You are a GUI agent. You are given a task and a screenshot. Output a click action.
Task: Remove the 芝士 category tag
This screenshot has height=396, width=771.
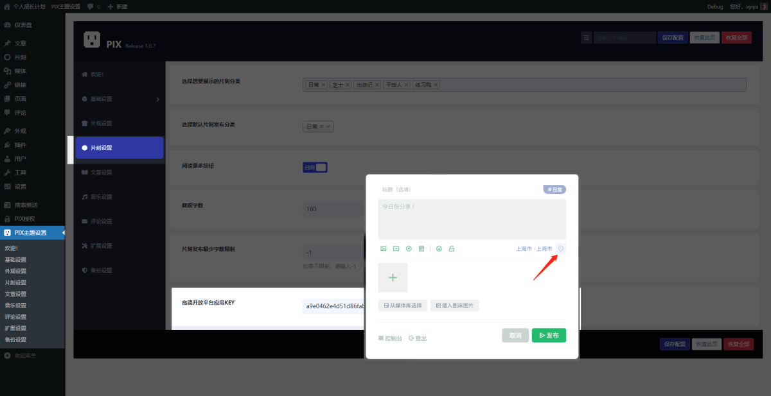[x=348, y=85]
